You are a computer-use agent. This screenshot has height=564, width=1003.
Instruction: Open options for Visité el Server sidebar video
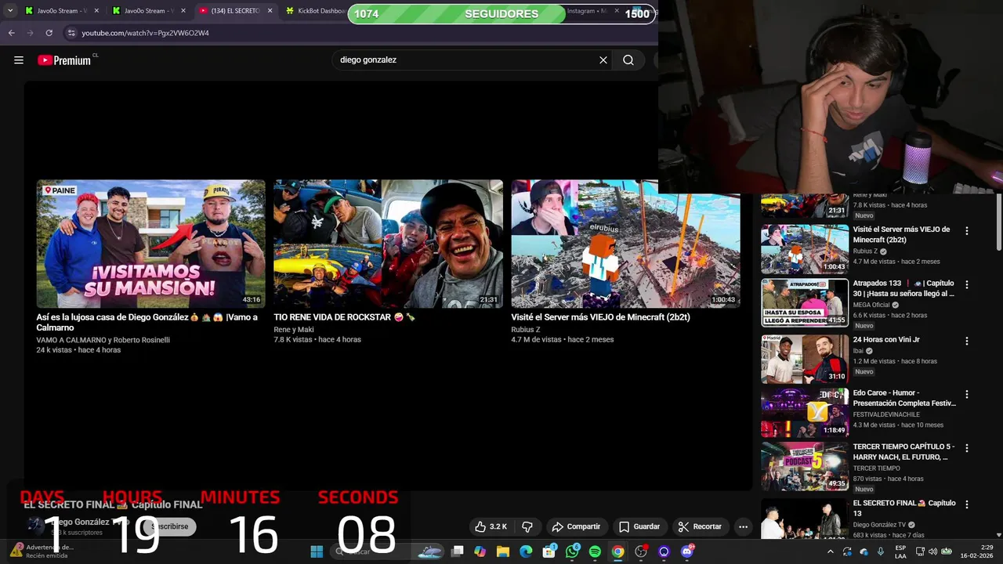967,231
